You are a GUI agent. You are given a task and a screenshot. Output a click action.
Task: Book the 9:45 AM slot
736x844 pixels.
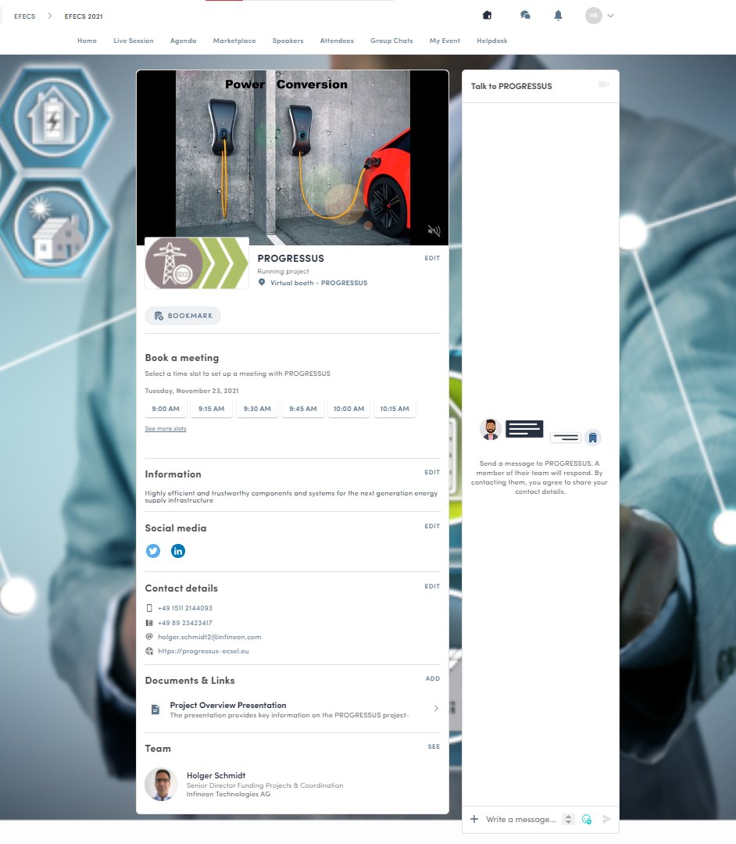[x=303, y=409]
